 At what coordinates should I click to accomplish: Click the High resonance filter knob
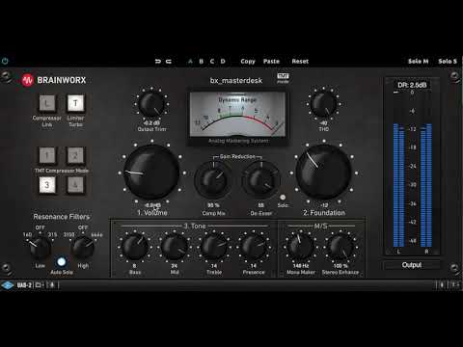[x=83, y=248]
